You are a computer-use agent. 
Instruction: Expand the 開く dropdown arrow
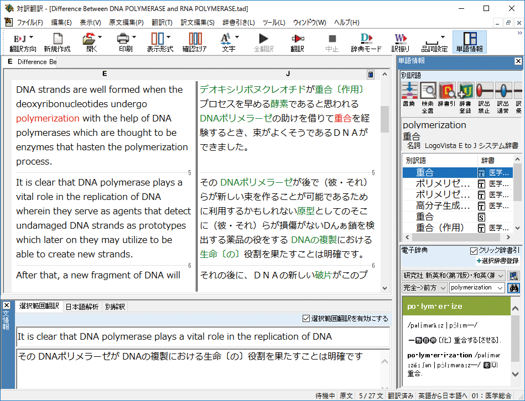click(x=100, y=37)
